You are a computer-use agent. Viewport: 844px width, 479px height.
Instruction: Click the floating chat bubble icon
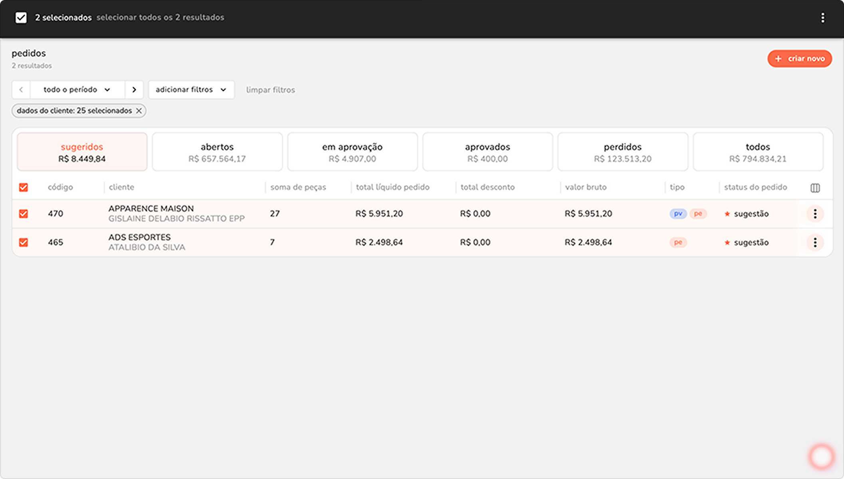(821, 456)
